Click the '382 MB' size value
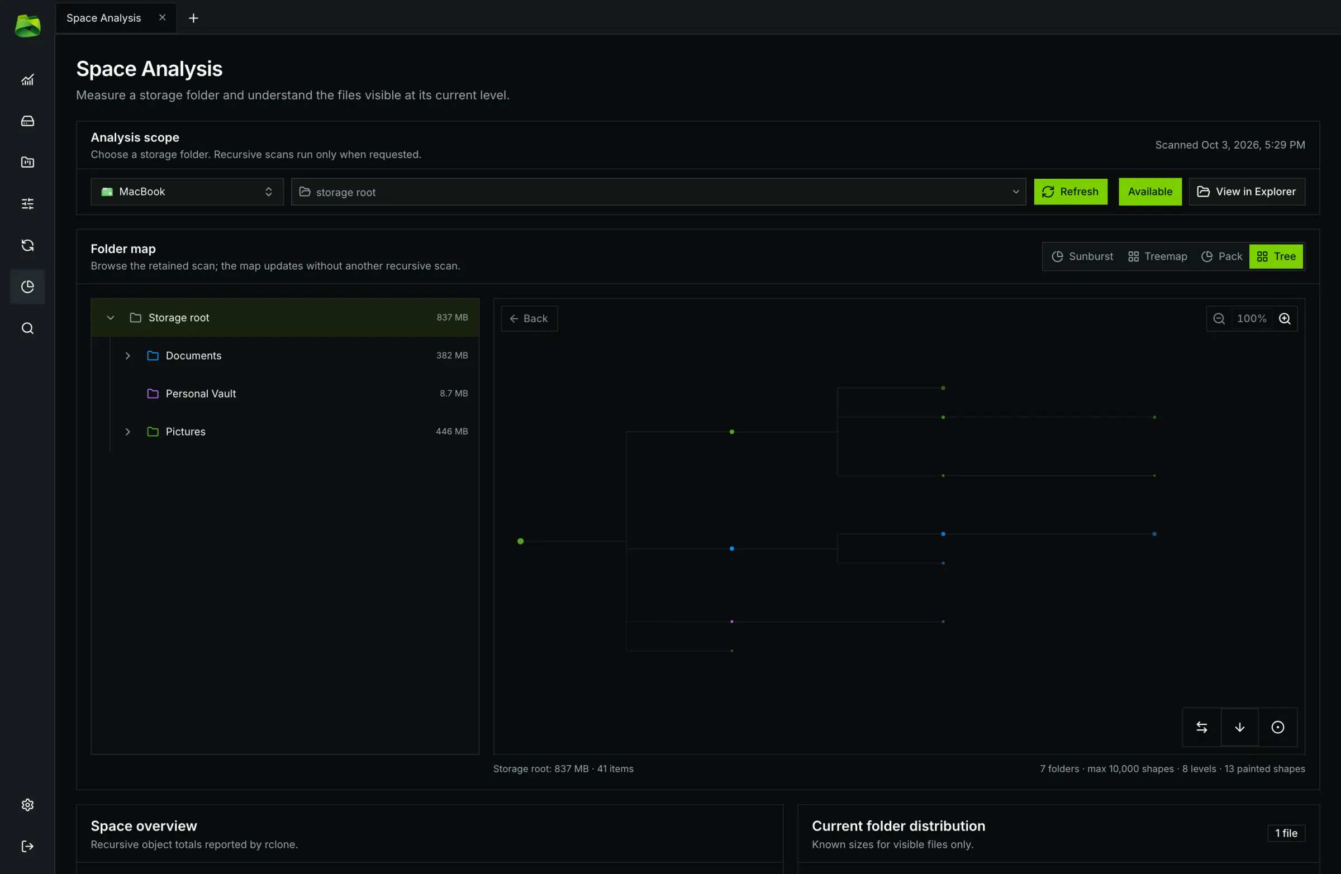This screenshot has height=874, width=1341. pos(452,355)
